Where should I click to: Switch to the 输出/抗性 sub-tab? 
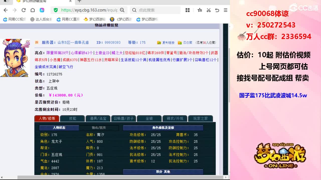coord(99,128)
